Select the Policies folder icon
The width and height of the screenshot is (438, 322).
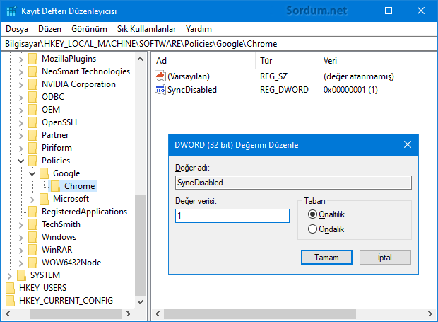[x=32, y=161]
